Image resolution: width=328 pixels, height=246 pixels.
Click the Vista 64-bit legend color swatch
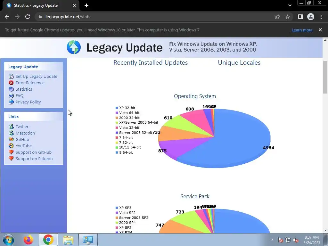pyautogui.click(x=117, y=113)
